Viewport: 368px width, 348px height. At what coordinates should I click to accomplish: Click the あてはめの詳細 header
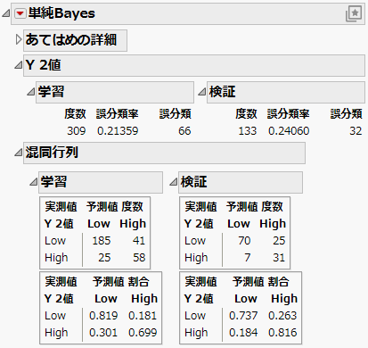[75, 40]
